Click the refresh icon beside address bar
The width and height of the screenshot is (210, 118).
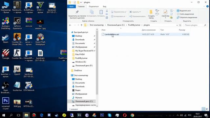point(180,25)
